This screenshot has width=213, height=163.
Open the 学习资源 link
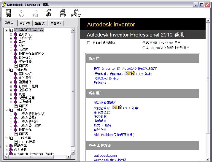pos(100,117)
